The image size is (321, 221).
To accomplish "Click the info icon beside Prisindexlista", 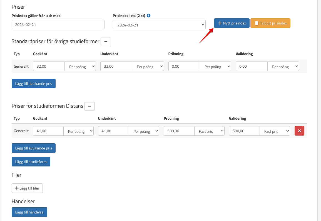I will 149,16.
